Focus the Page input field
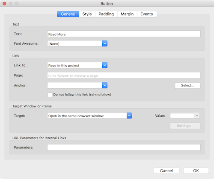This screenshot has height=179, width=214. pos(124,75)
